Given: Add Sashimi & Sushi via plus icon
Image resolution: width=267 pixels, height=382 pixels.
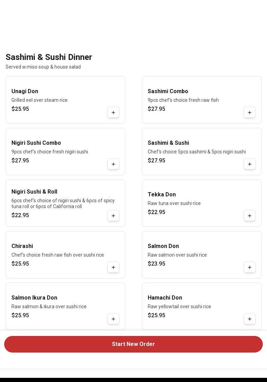Looking at the screenshot, I should 250,164.
